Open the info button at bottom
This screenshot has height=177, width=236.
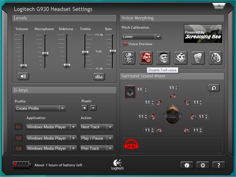click(x=187, y=165)
